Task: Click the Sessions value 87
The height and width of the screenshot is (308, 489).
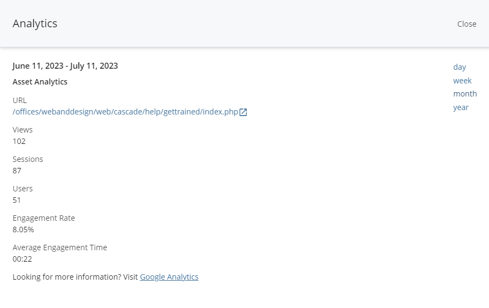Action: pyautogui.click(x=17, y=171)
